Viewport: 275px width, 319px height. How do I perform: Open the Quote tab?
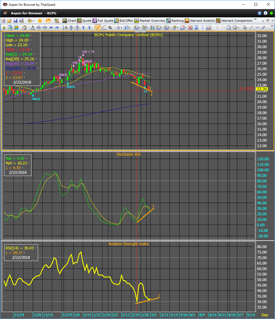pyautogui.click(x=84, y=21)
